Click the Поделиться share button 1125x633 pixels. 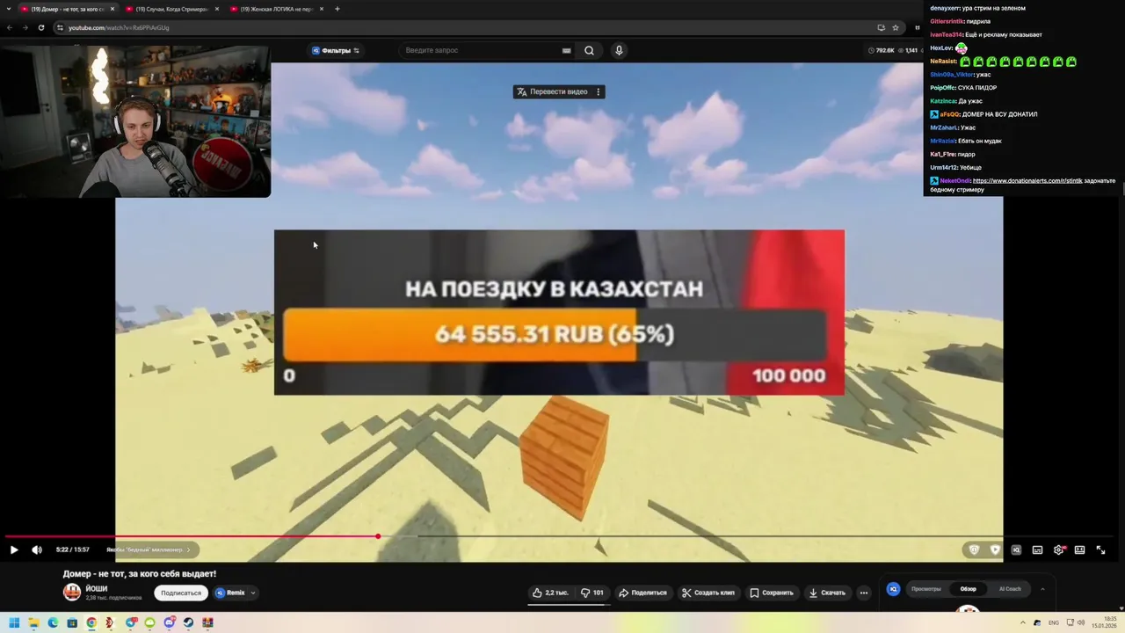(642, 593)
